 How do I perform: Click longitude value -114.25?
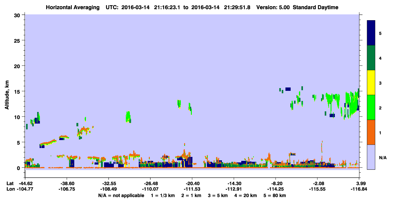tap(276, 189)
